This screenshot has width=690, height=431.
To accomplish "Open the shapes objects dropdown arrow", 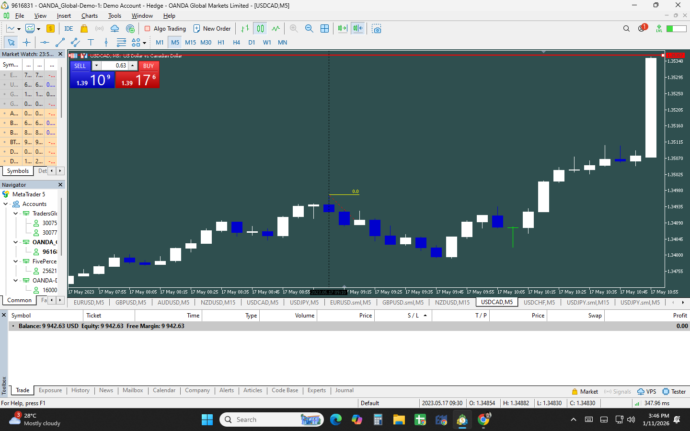I will point(144,43).
